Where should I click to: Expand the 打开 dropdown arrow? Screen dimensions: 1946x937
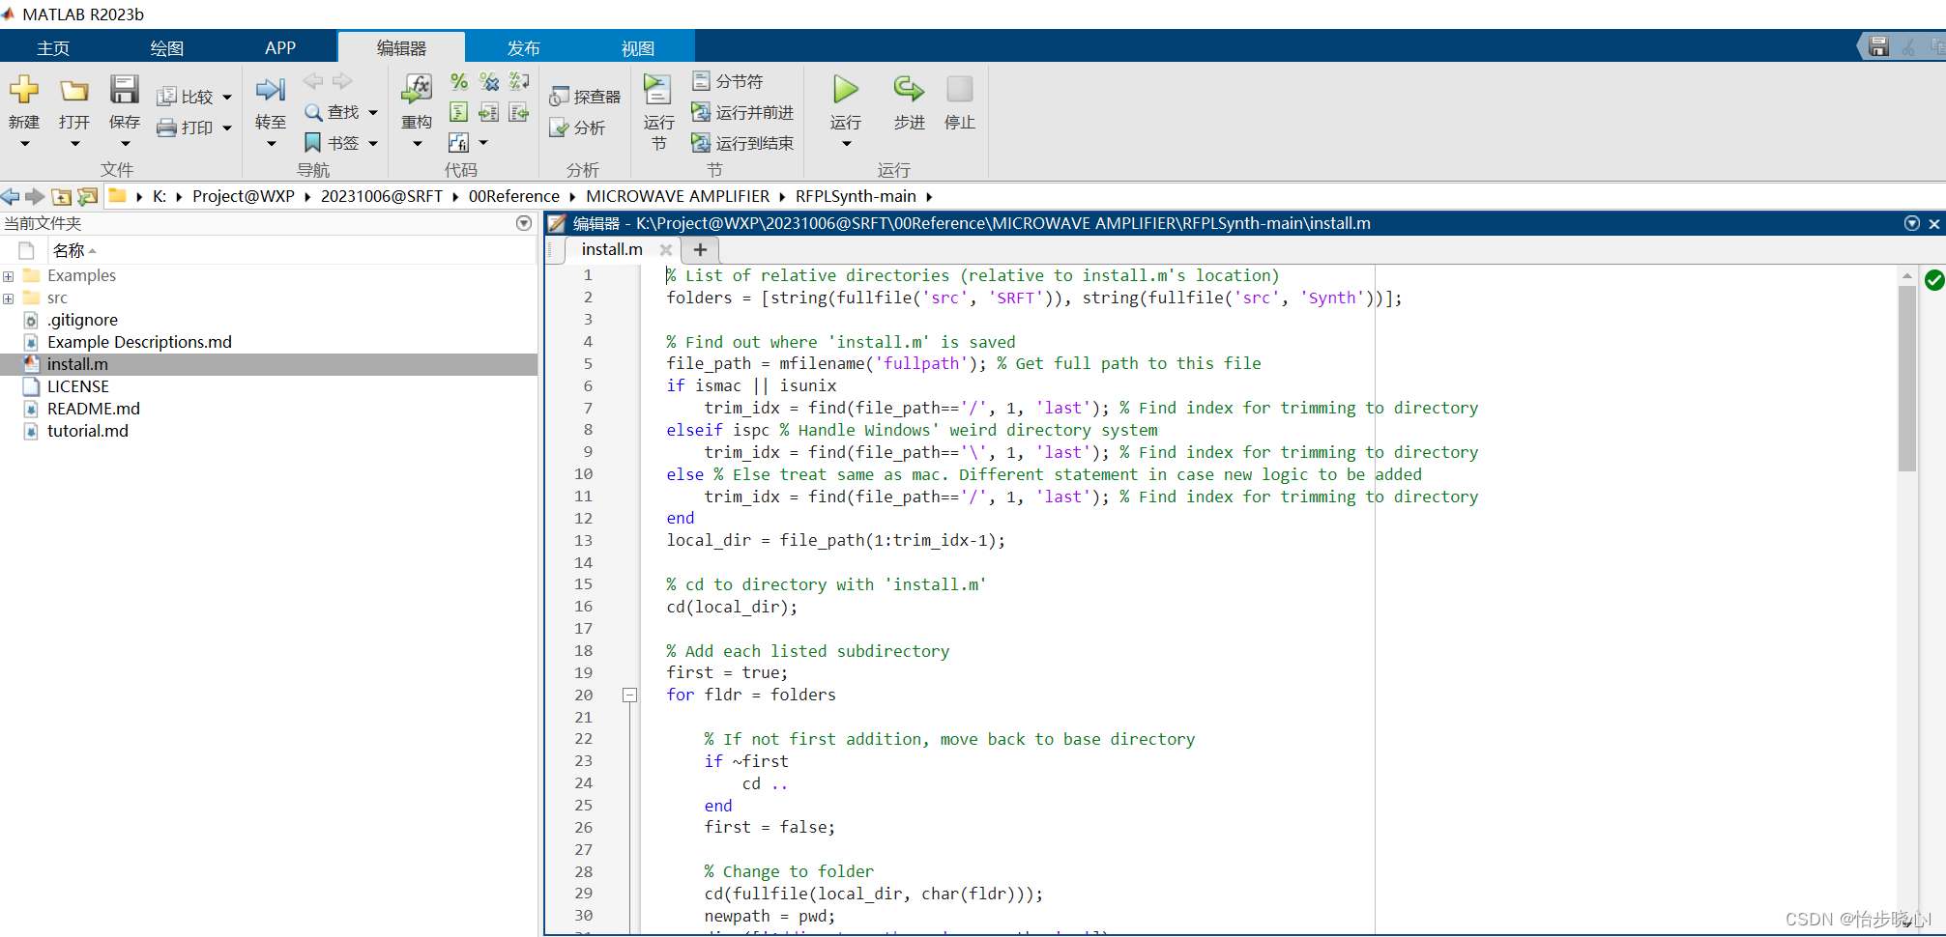74,144
